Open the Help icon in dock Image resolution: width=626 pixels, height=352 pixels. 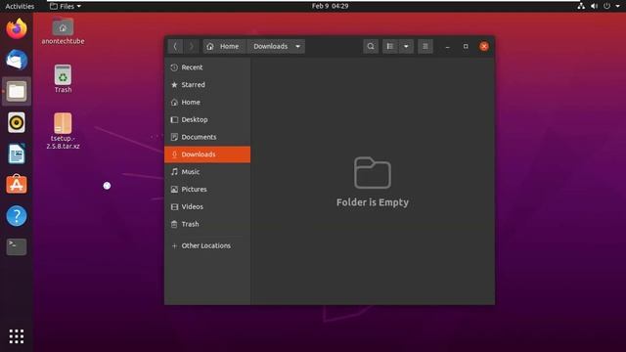[17, 216]
